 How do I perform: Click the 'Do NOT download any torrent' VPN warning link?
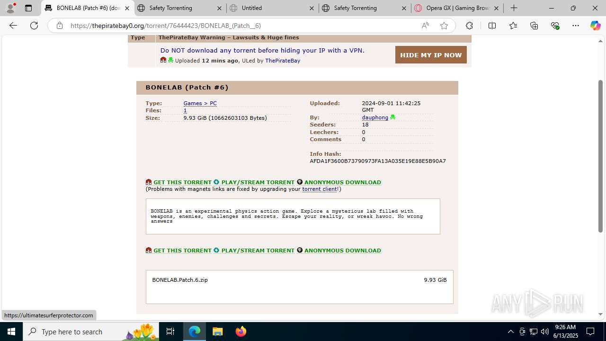262,50
